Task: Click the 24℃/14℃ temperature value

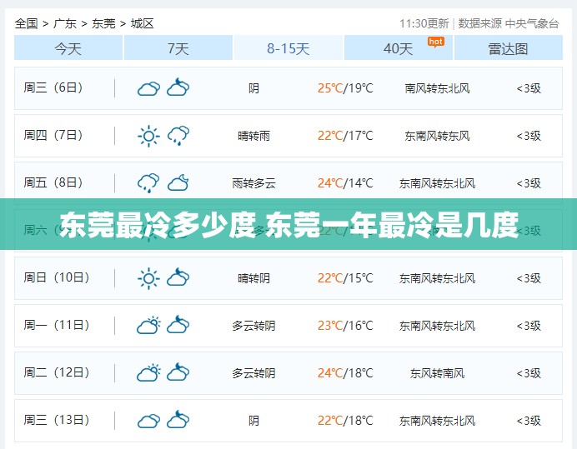Action: point(345,183)
